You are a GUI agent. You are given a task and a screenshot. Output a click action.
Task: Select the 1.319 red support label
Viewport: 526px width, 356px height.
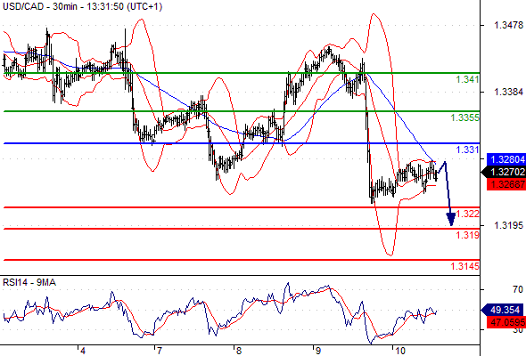tap(467, 235)
